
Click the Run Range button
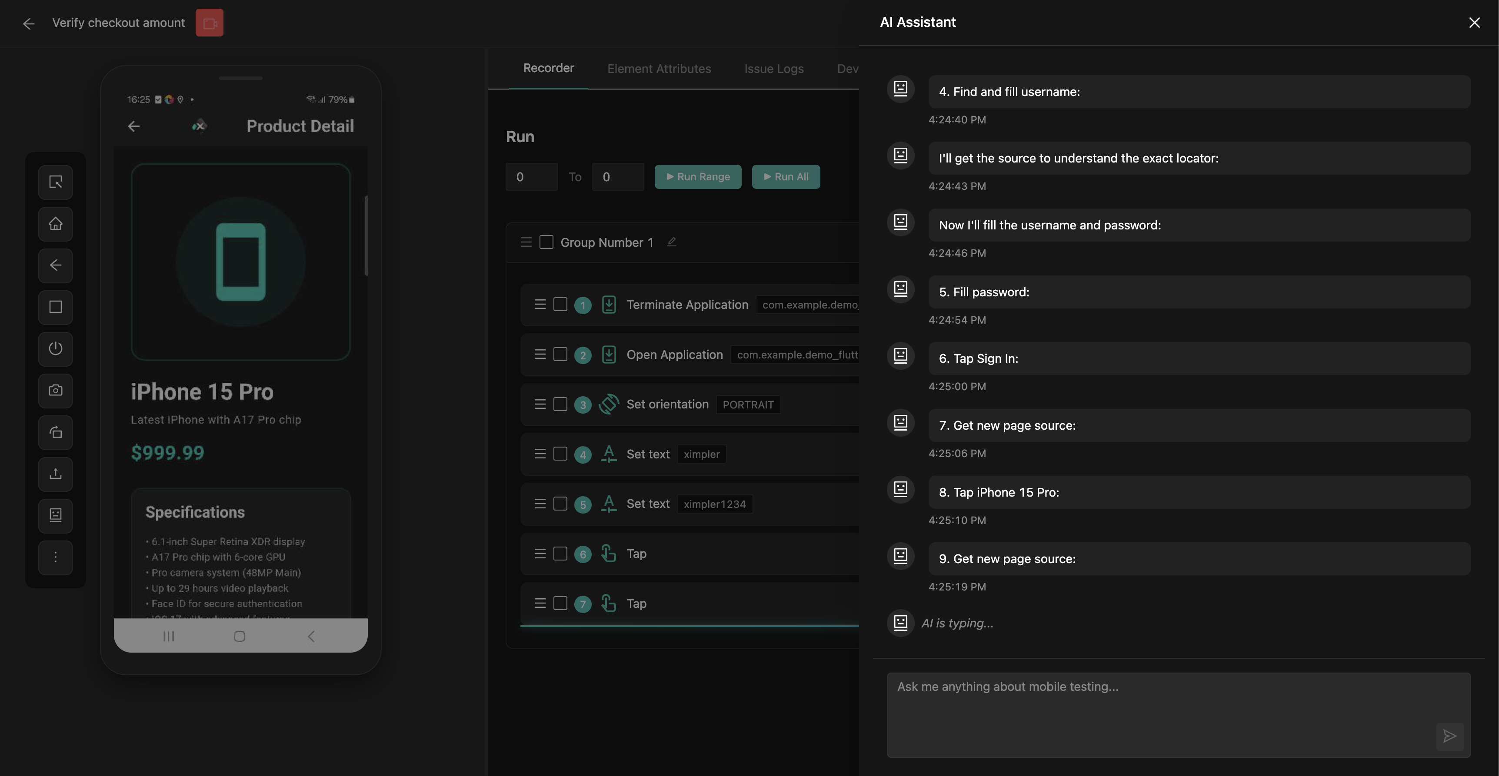(697, 177)
